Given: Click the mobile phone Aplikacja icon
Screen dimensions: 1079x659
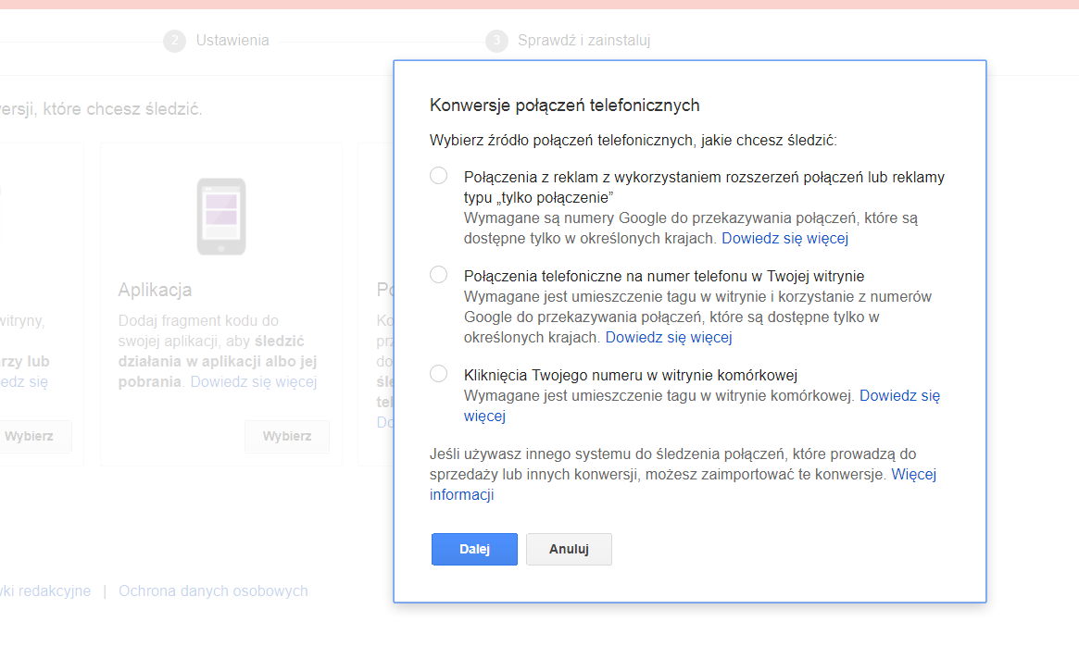Looking at the screenshot, I should pos(221,217).
